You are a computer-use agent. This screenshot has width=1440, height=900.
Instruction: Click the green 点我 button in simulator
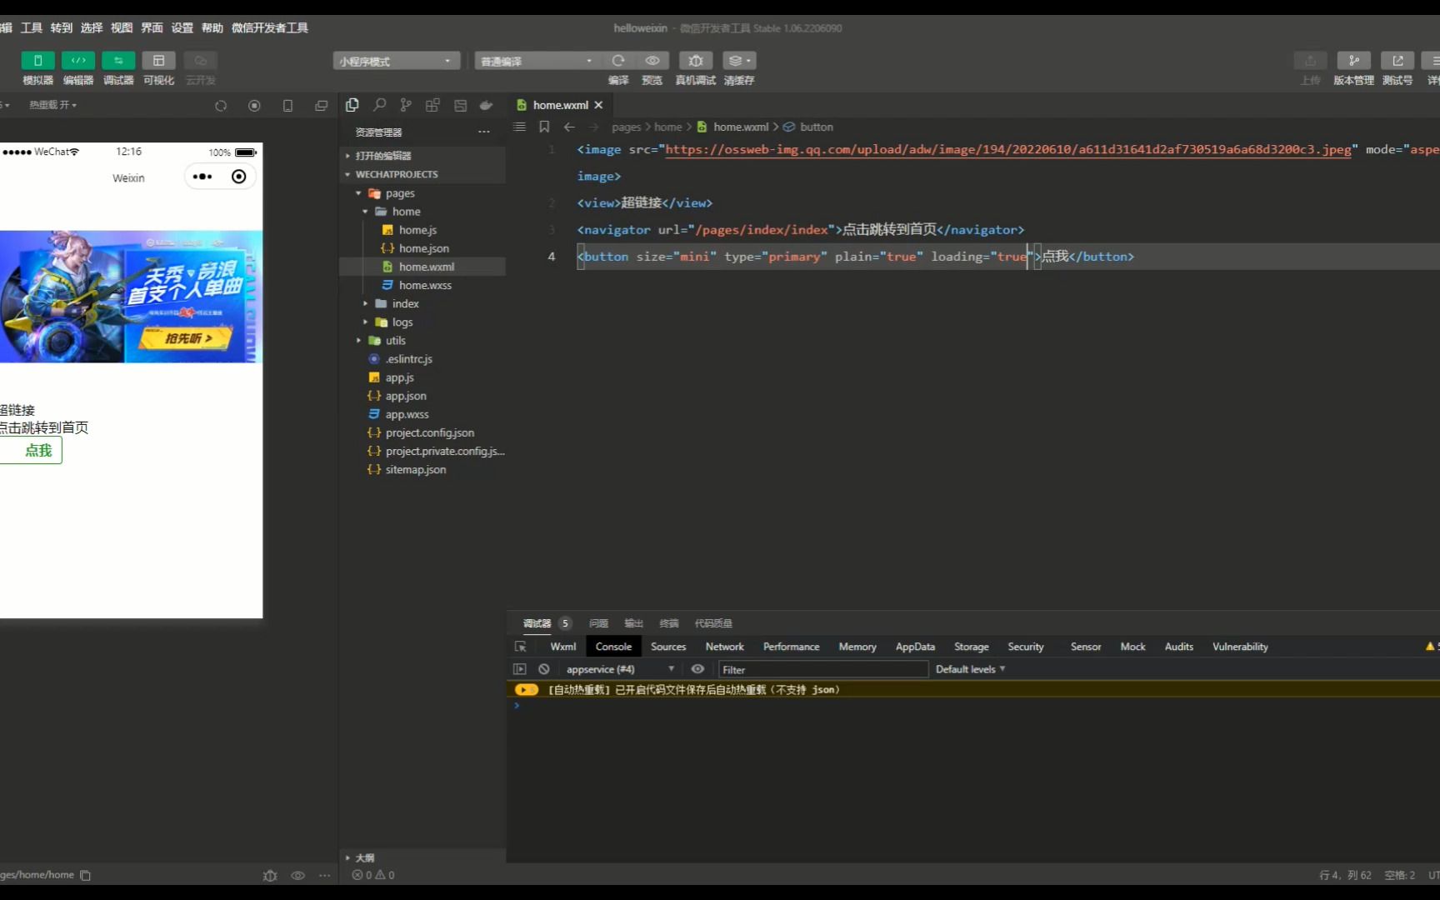click(31, 451)
